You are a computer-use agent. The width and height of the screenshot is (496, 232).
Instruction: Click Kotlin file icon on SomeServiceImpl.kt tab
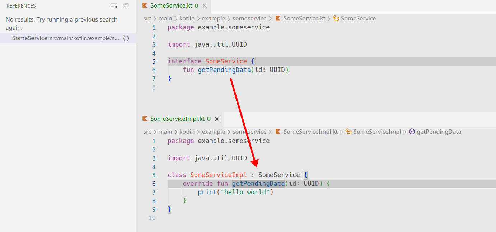[x=145, y=119]
